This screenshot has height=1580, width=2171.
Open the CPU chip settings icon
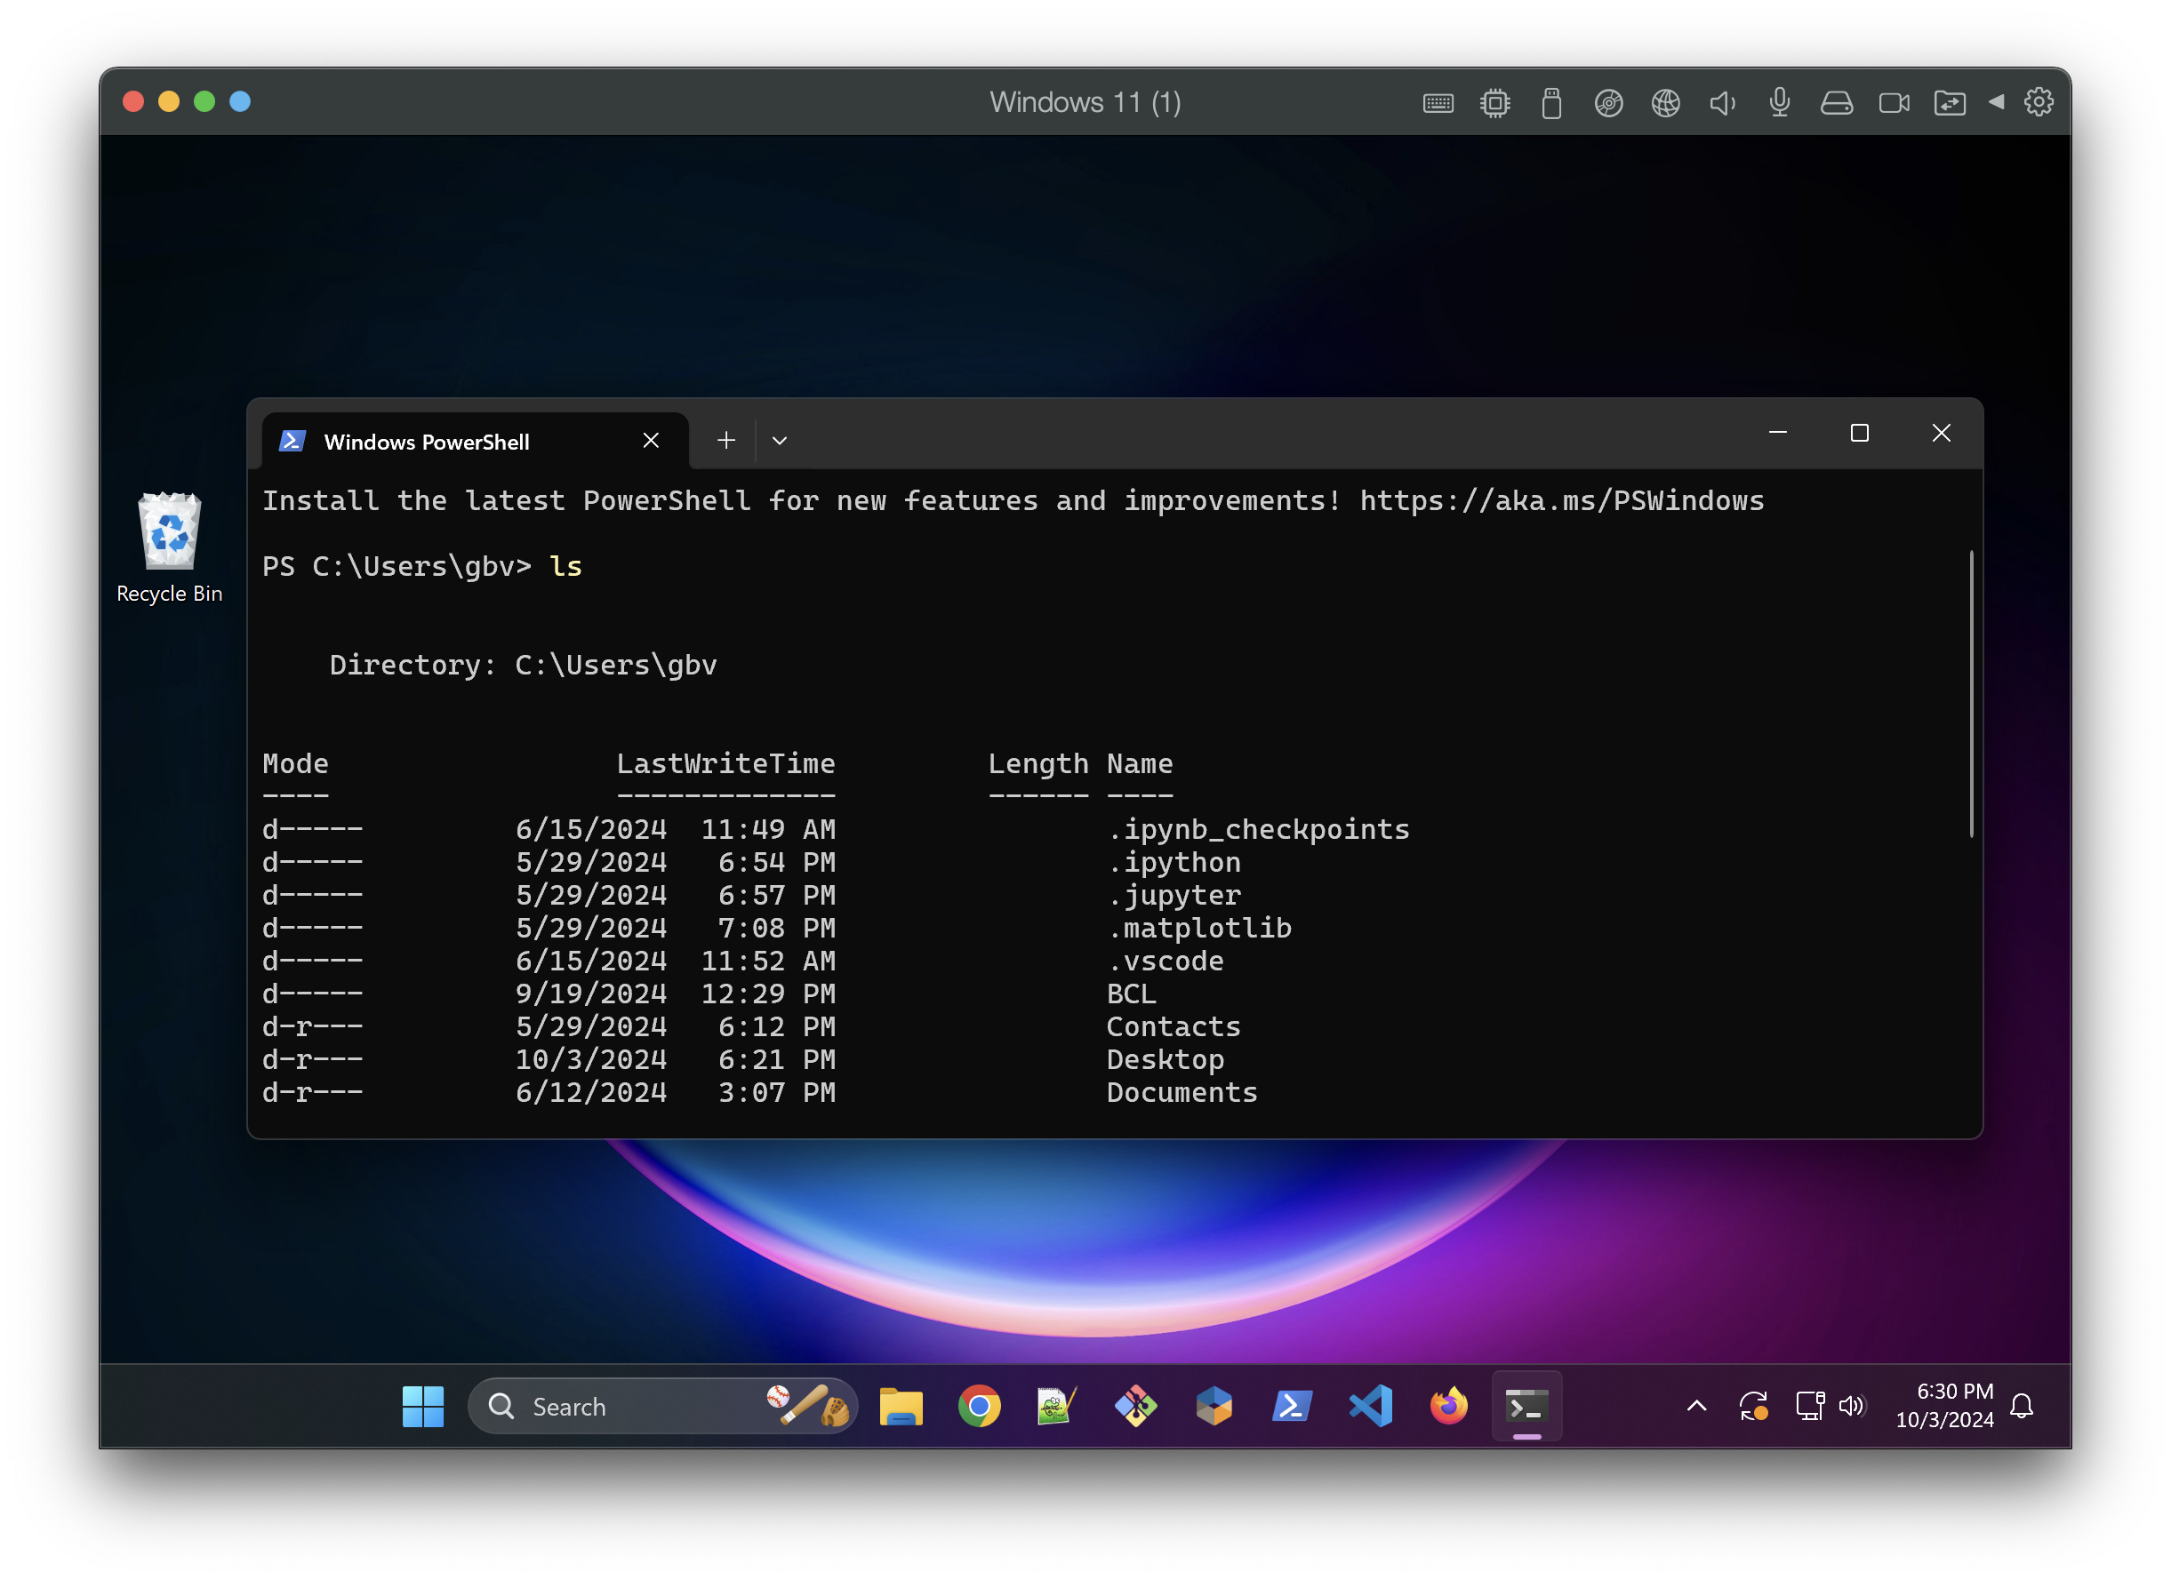1494,103
